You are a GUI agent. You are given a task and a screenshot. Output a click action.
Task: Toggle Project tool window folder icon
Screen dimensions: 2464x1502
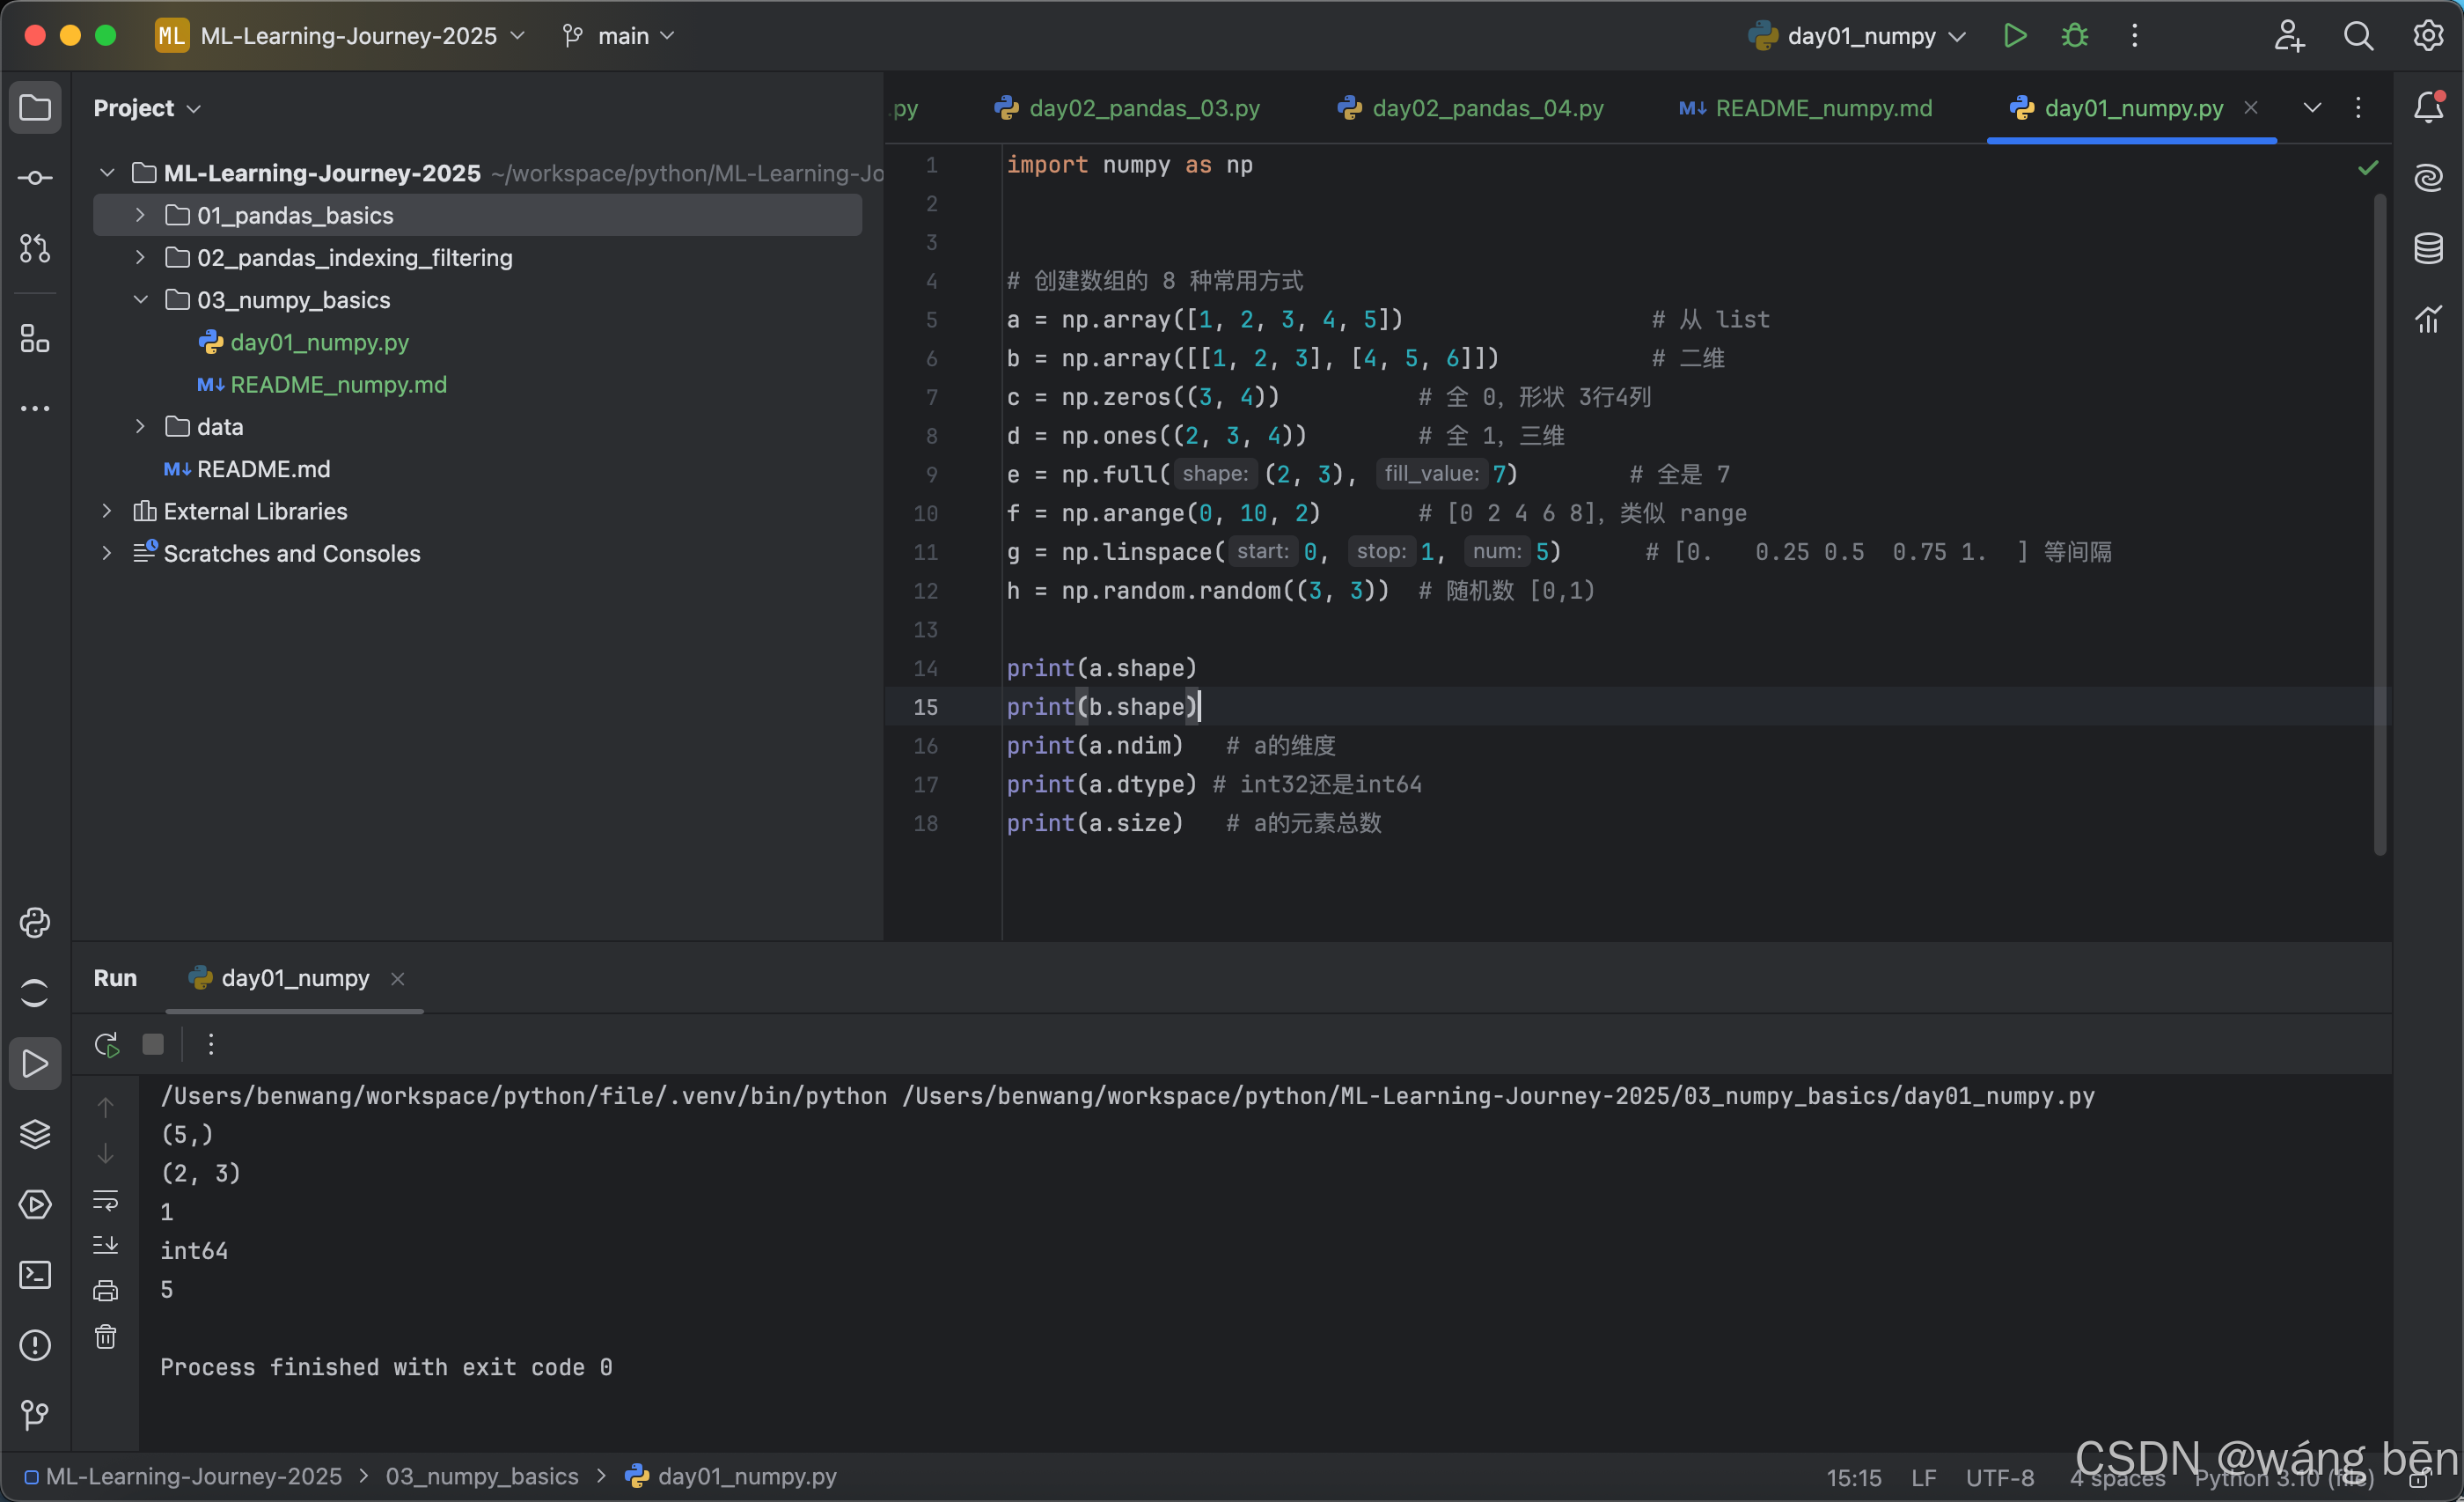click(35, 107)
